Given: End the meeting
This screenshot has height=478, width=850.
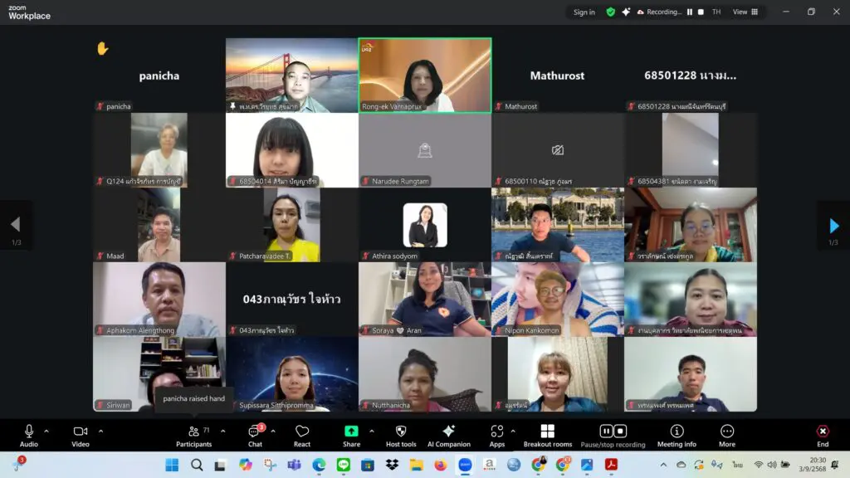Looking at the screenshot, I should (x=822, y=435).
